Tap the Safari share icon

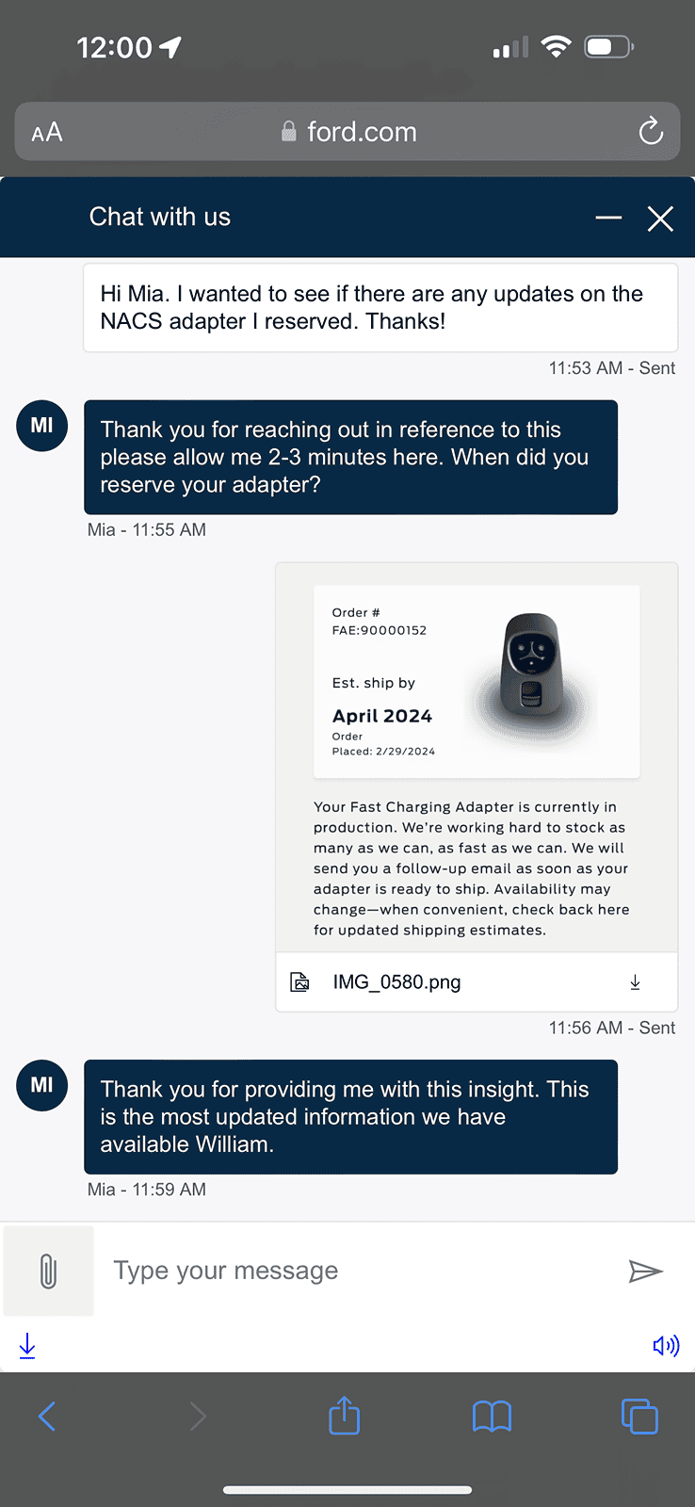click(x=345, y=1416)
